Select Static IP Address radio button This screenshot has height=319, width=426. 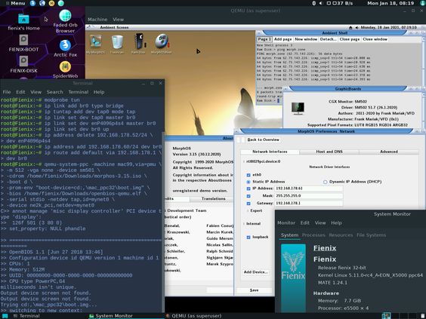tap(248, 182)
